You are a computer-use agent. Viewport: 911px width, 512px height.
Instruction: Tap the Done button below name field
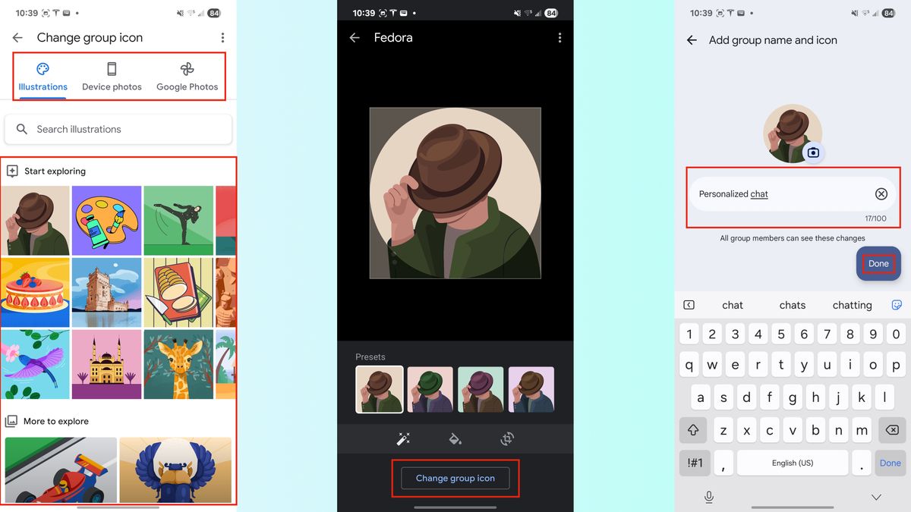coord(878,264)
